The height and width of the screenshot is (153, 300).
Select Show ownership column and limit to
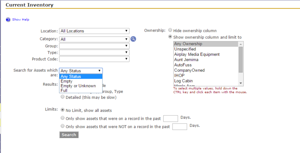click(x=170, y=37)
